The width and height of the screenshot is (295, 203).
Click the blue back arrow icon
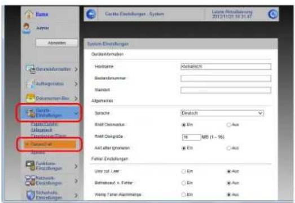(x=91, y=14)
